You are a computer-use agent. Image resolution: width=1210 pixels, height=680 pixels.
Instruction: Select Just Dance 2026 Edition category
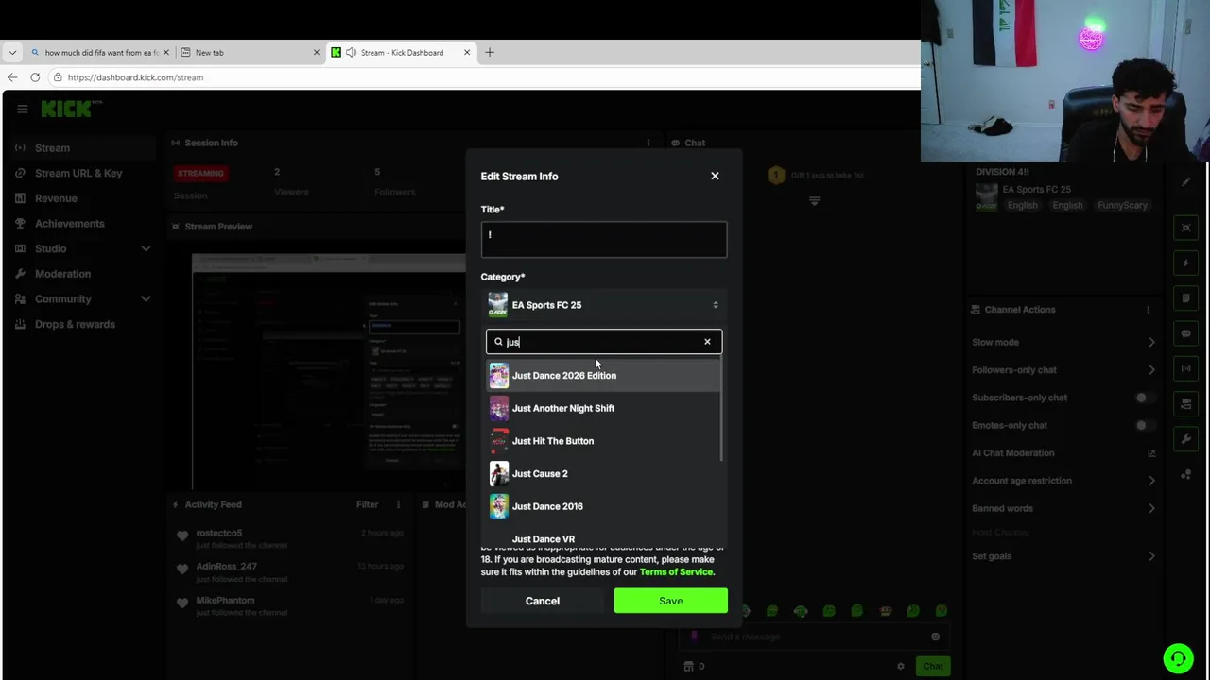click(x=603, y=375)
